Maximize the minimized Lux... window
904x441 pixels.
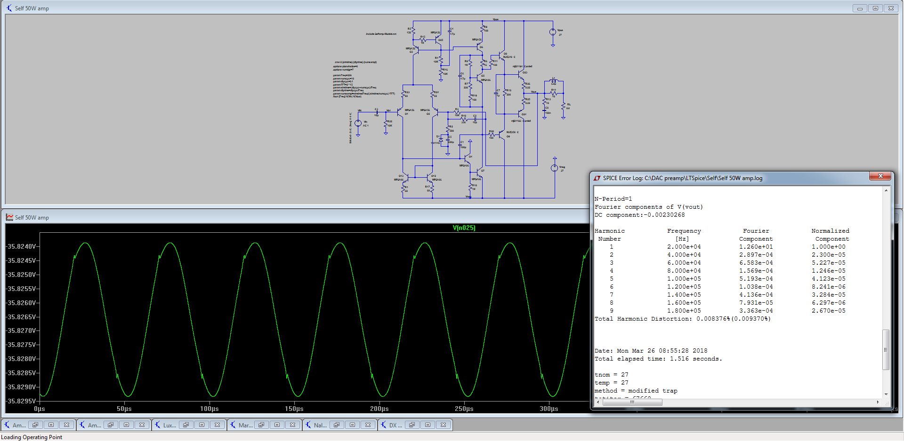pos(202,425)
